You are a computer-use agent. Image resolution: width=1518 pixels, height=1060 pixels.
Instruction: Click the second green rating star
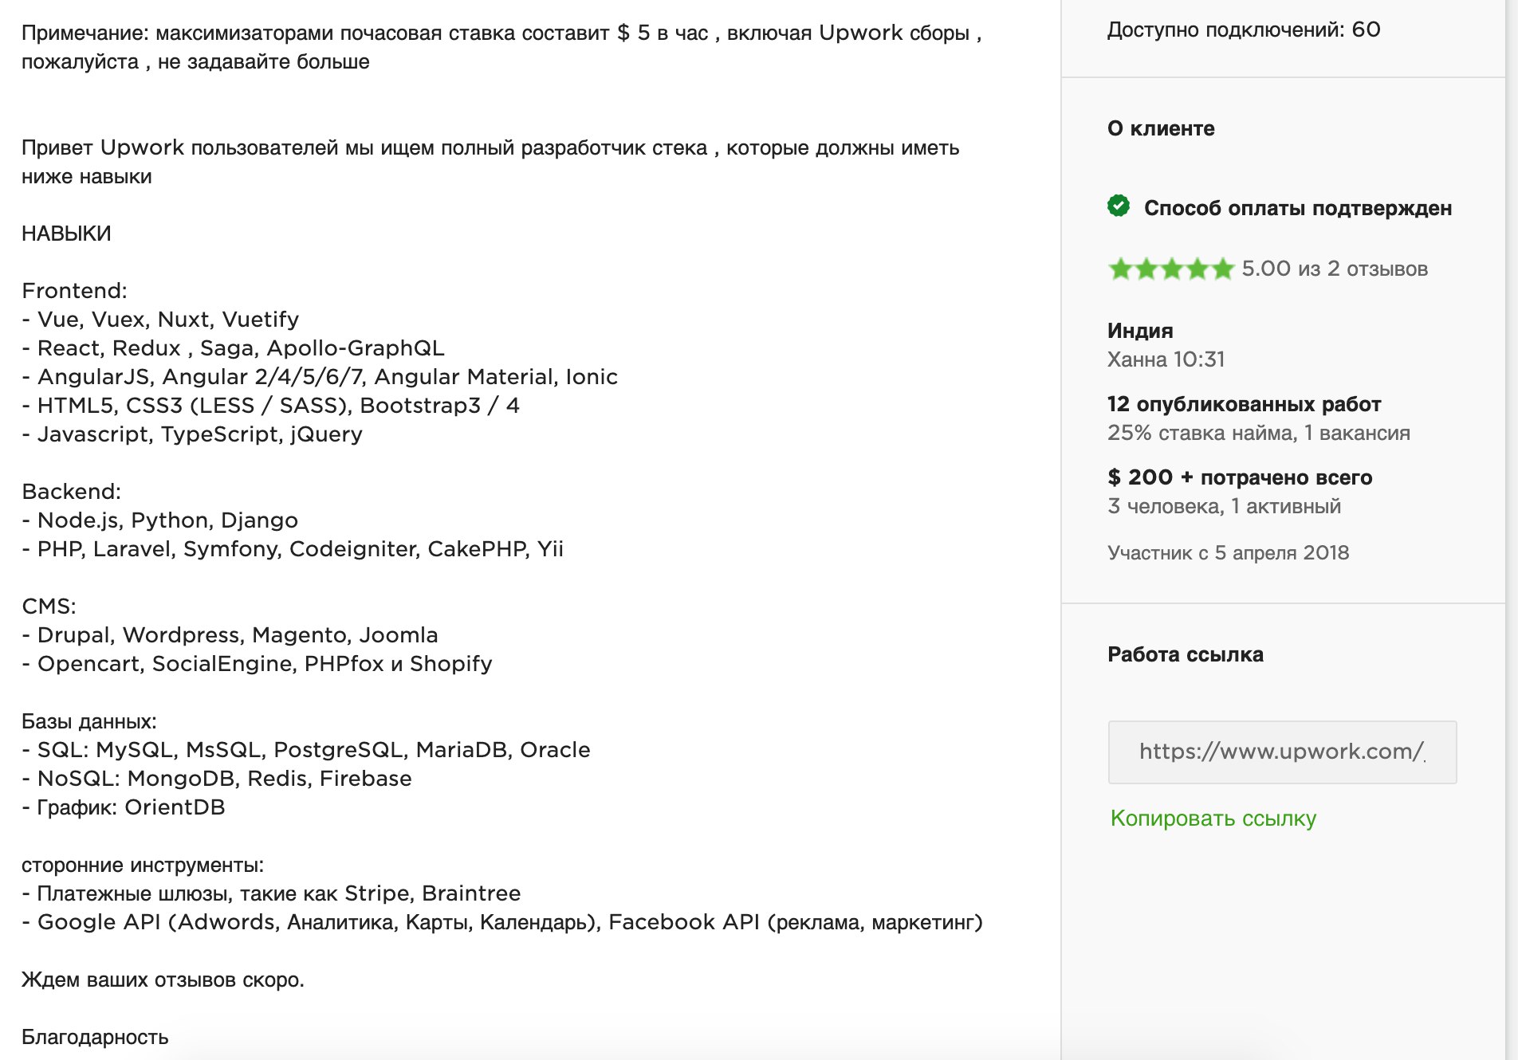coord(1146,269)
